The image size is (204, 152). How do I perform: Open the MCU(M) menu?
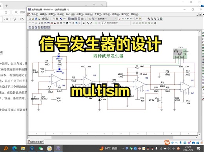[70, 14]
